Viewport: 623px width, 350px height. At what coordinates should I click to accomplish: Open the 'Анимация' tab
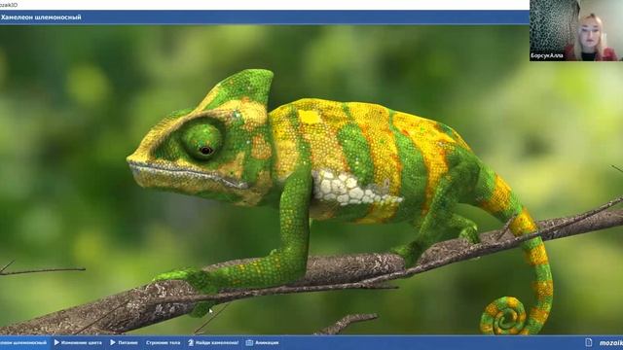[x=262, y=342]
